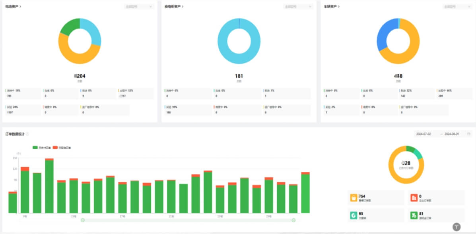476x234 pixels.
Task: Click the right handle of chart zoom slider
Action: [x=293, y=220]
